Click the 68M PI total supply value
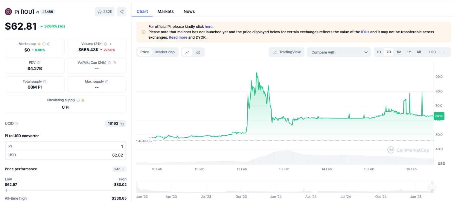Viewport: 454px width, 202px height. pos(35,87)
